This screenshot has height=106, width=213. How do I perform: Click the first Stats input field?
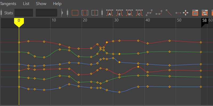[24, 12]
